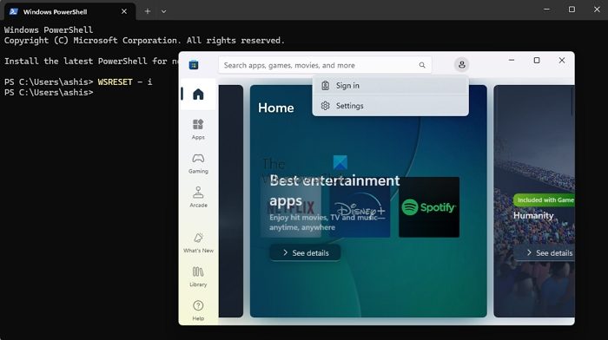This screenshot has width=608, height=340.
Task: Click the profile account icon in Store
Action: [461, 65]
